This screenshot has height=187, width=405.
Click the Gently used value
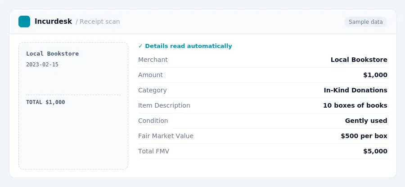tap(366, 121)
